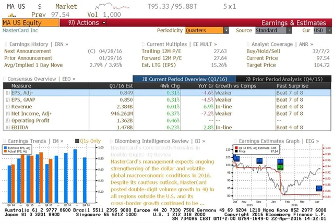Toggle the Q1s Only checkbox
The height and width of the screenshot is (223, 334).
tap(77, 141)
